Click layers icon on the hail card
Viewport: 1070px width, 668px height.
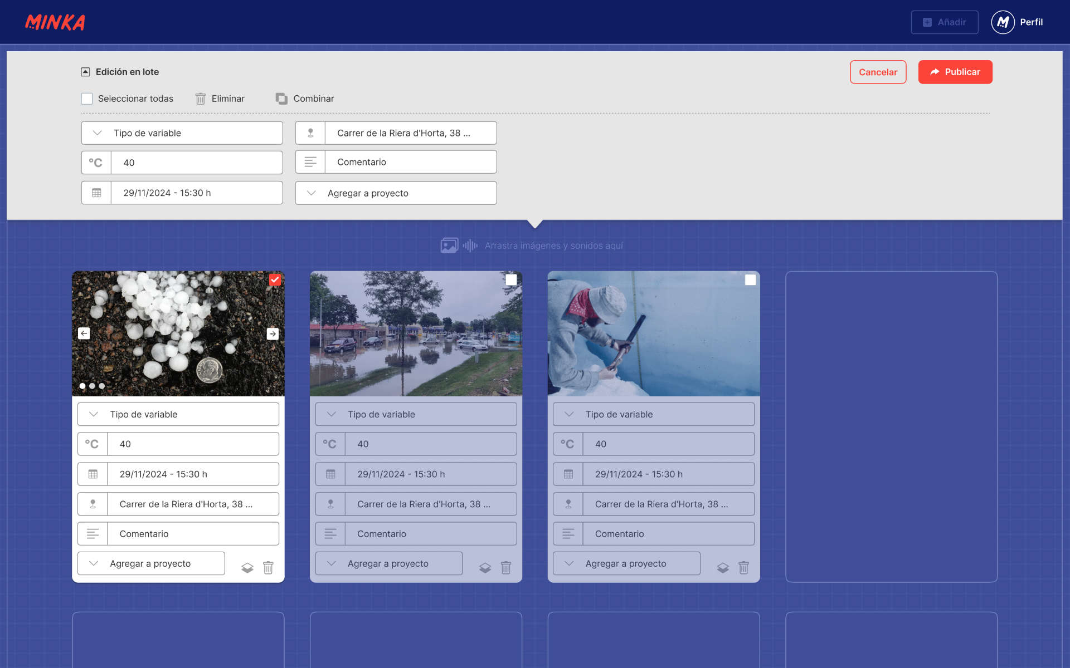(x=247, y=568)
